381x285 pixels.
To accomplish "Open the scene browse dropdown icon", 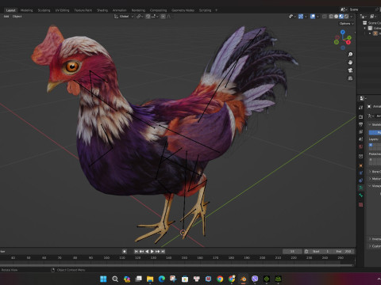I will (x=344, y=9).
